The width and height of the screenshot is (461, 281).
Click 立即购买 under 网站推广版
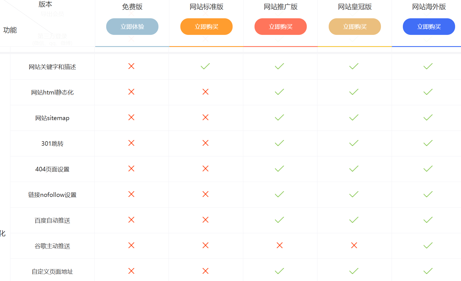click(280, 27)
